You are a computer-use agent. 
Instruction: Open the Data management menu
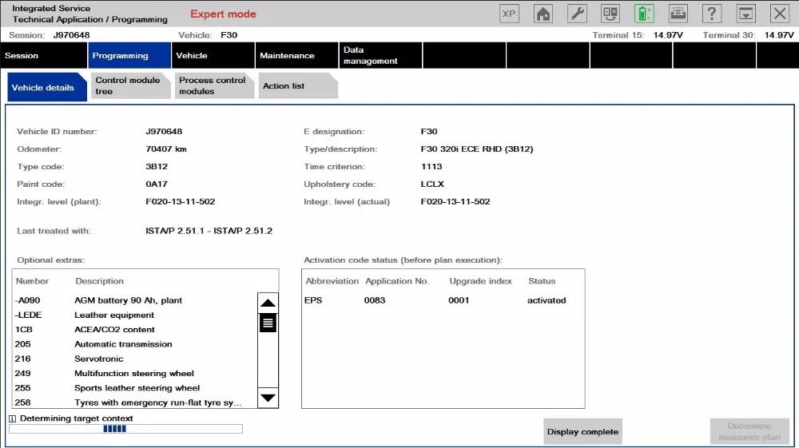pos(380,55)
